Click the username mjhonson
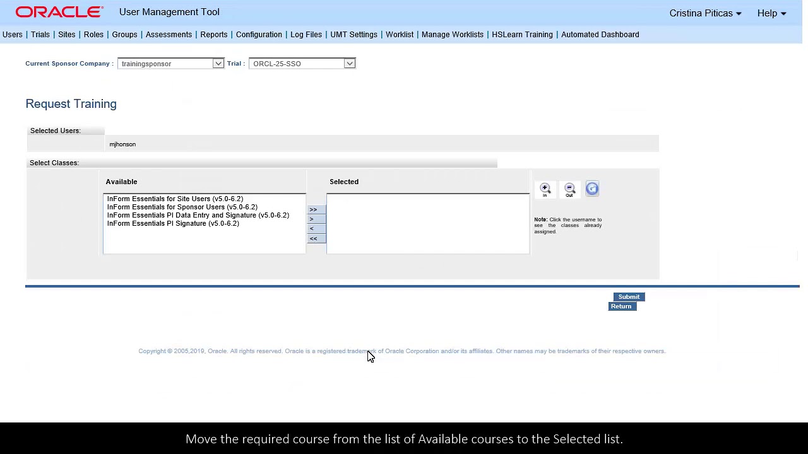 pos(122,144)
